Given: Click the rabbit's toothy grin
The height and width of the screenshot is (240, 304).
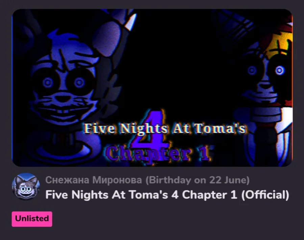Looking at the screenshot, I should tap(63, 112).
